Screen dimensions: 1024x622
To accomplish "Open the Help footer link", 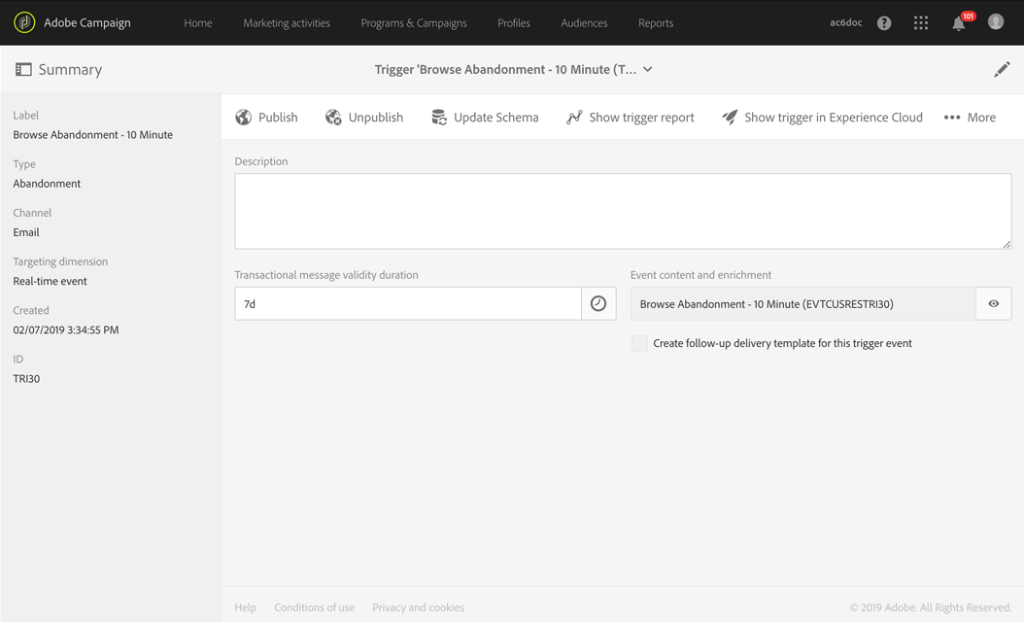I will pos(246,607).
